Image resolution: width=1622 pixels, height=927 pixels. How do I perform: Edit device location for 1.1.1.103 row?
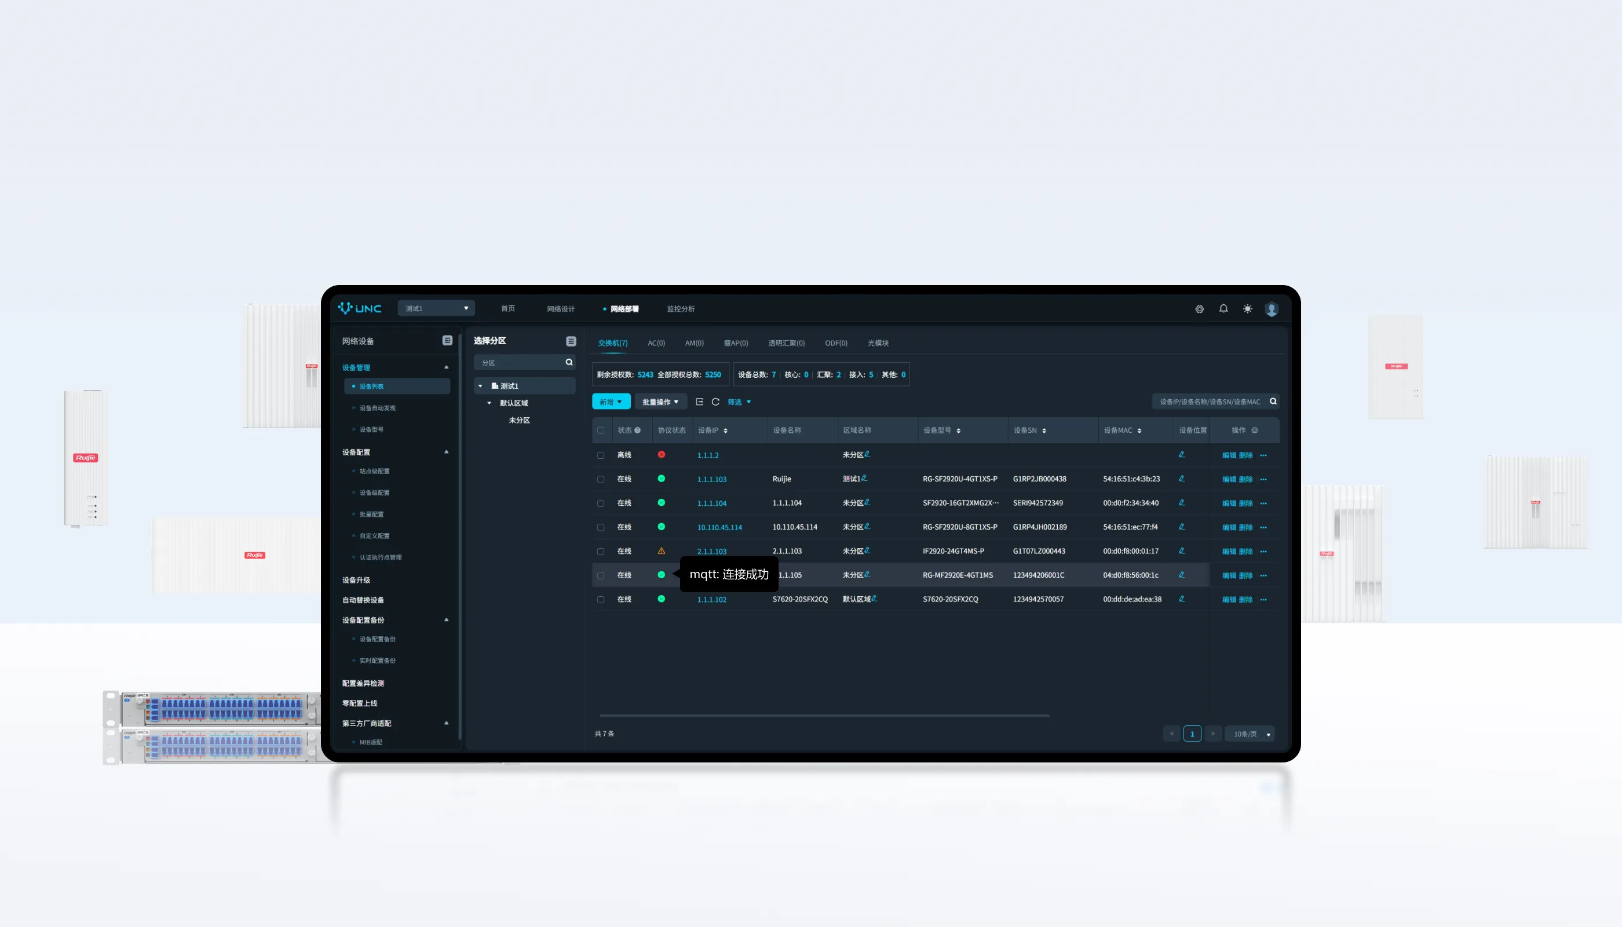click(x=1182, y=478)
